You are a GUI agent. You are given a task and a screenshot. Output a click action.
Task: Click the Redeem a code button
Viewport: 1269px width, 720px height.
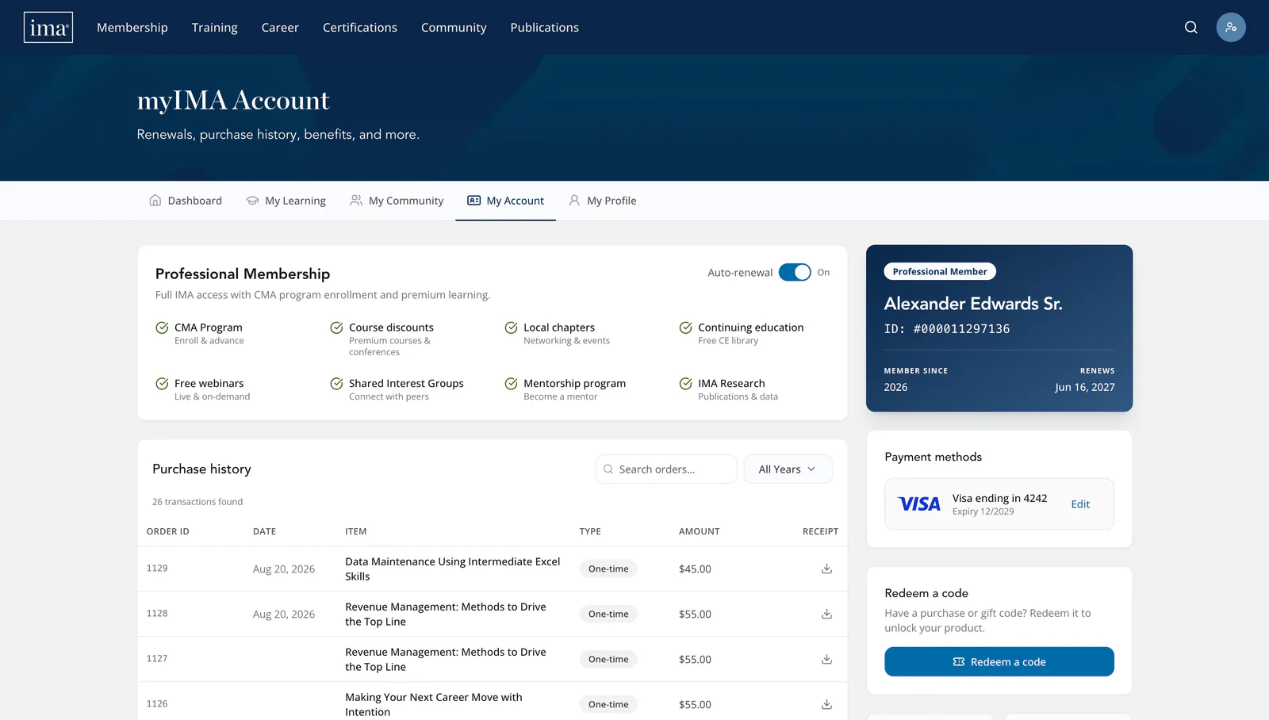[x=999, y=662]
